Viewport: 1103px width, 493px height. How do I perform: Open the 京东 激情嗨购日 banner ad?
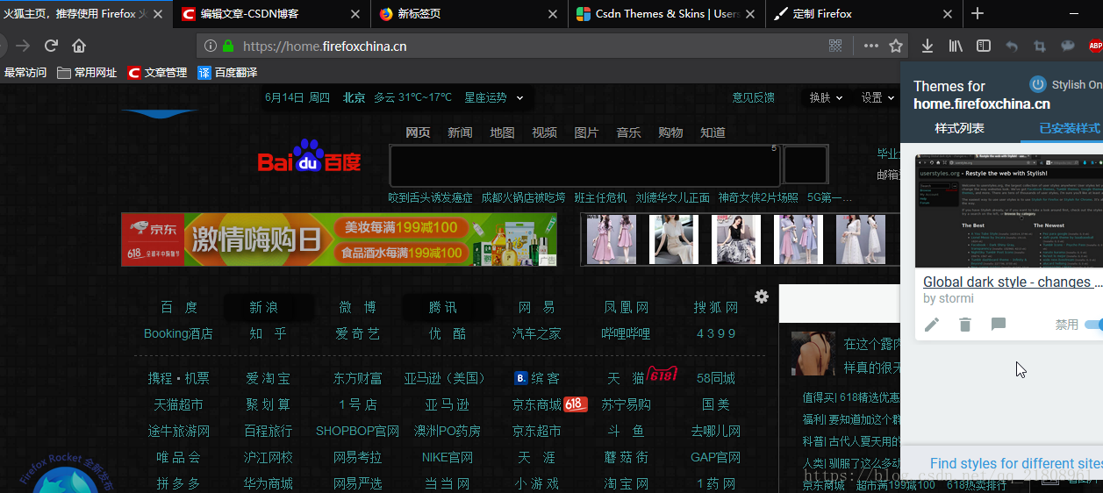339,239
